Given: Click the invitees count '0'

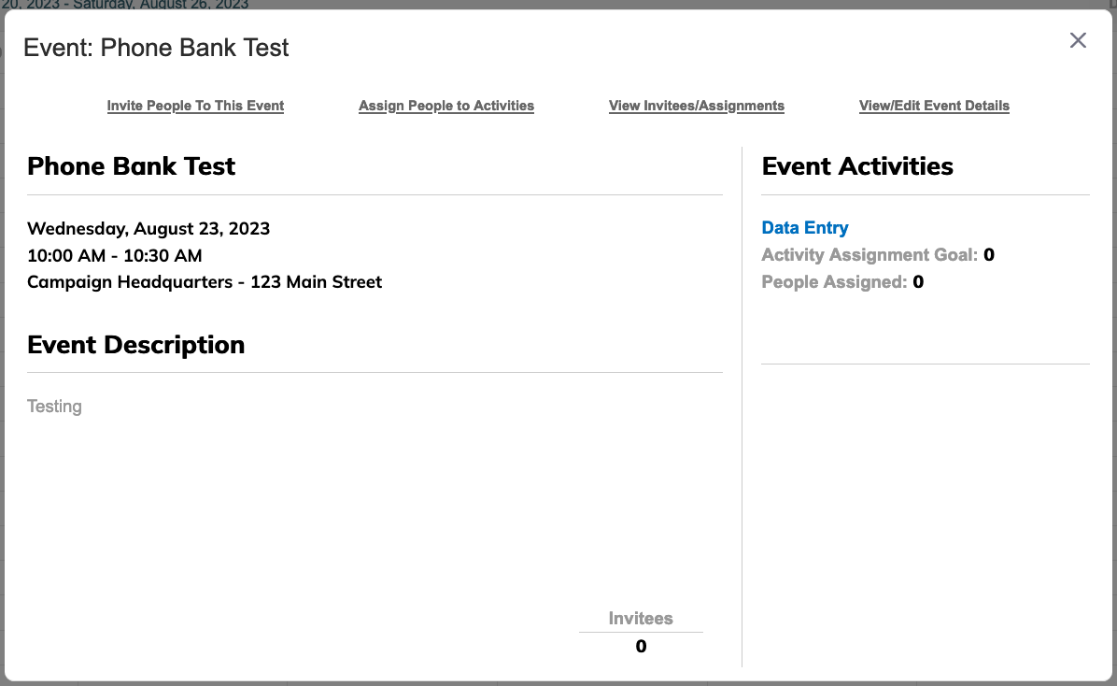Looking at the screenshot, I should coord(641,646).
